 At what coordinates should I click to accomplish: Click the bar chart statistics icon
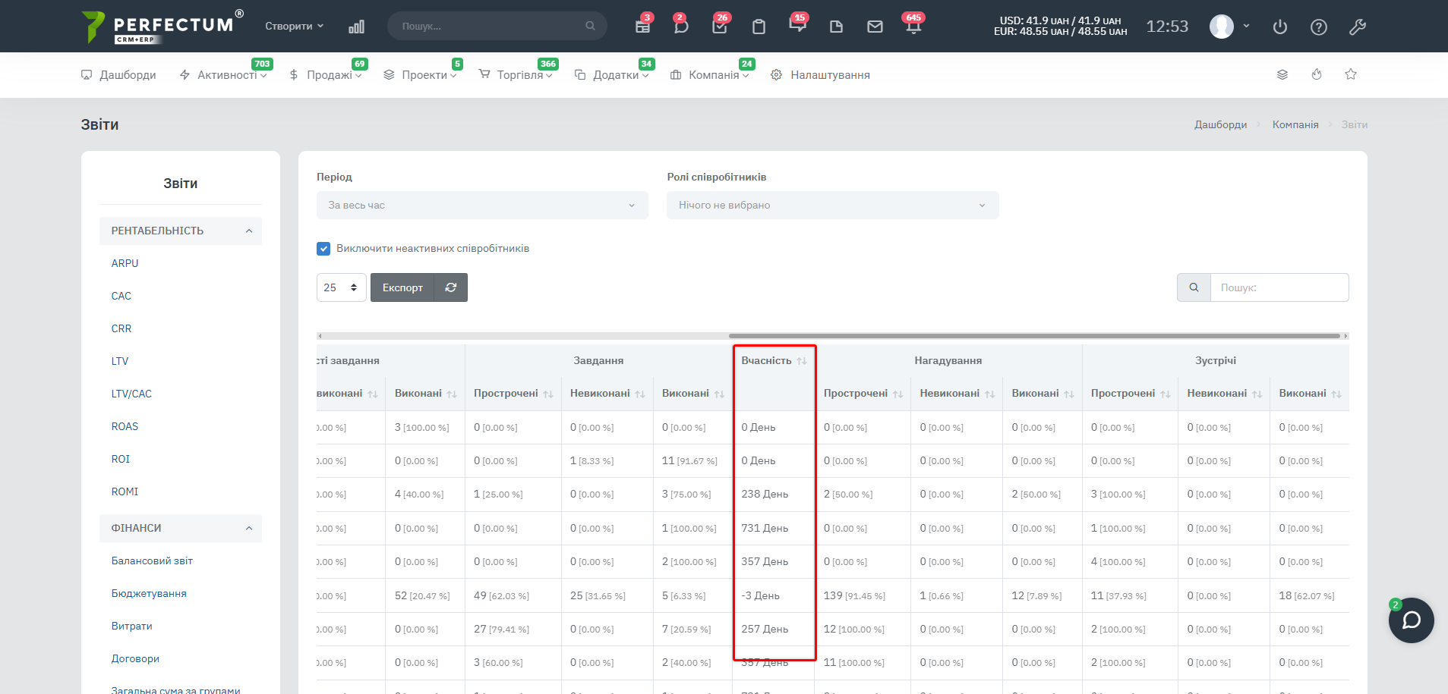[x=356, y=27]
